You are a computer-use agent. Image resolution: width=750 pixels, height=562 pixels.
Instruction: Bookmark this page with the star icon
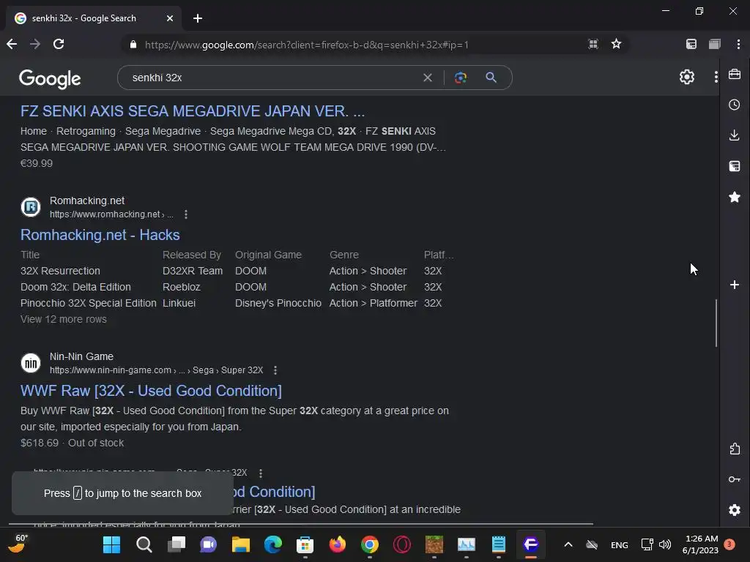(616, 45)
